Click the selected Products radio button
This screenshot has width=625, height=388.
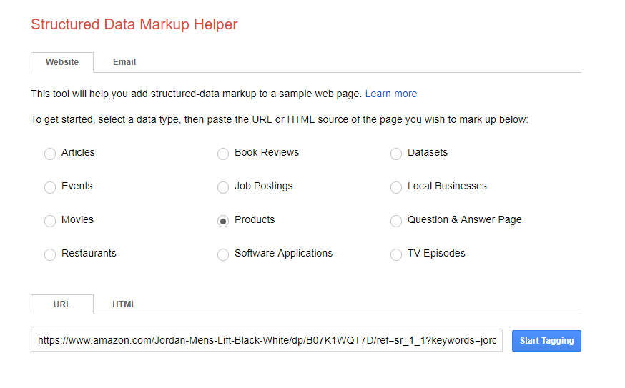tap(223, 221)
